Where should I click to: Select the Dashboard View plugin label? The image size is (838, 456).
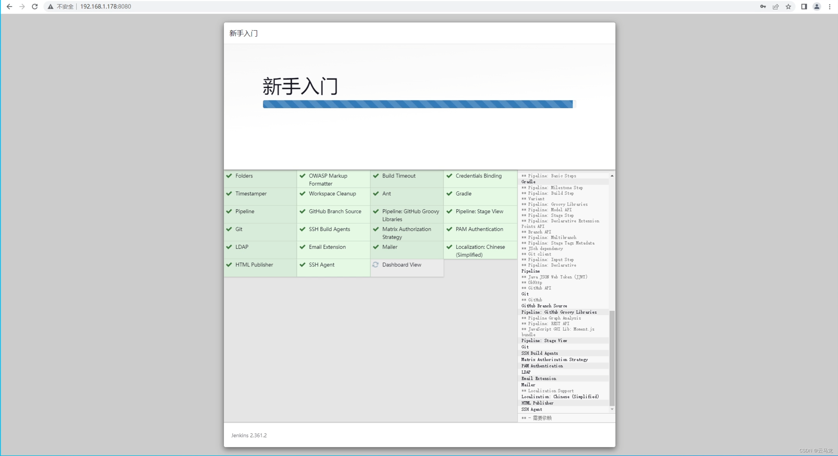[x=401, y=264]
